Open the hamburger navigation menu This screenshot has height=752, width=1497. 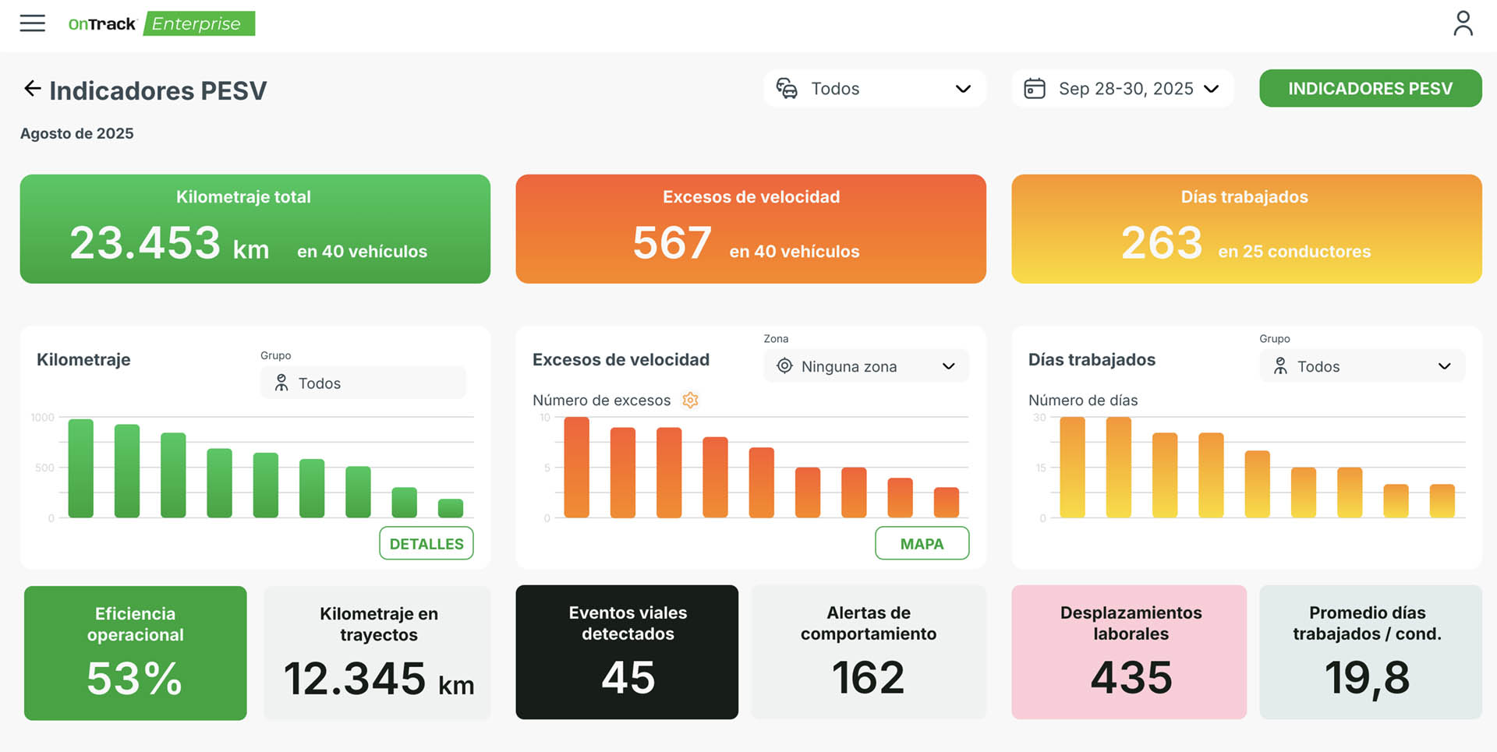[32, 23]
